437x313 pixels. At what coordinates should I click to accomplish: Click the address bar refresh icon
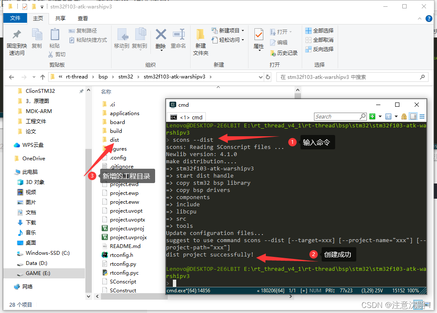(268, 77)
